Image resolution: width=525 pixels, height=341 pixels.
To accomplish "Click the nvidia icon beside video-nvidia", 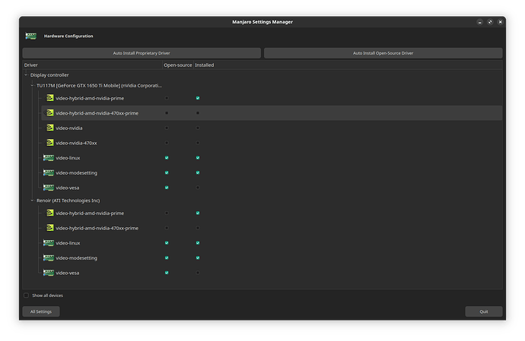I will coord(50,128).
